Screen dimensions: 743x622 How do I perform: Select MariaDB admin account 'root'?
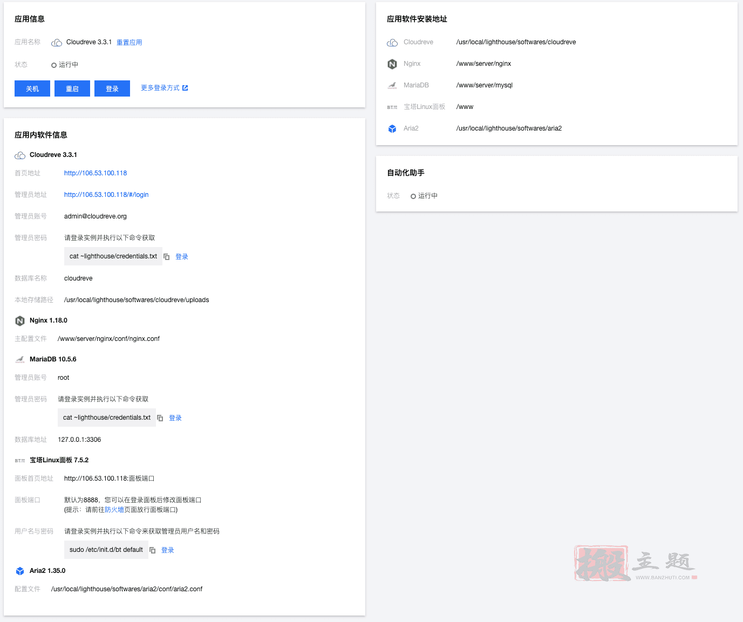pos(64,378)
